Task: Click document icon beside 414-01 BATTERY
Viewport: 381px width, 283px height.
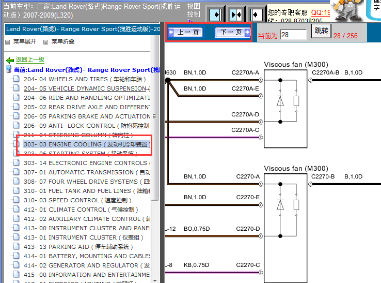Action: [x=17, y=256]
